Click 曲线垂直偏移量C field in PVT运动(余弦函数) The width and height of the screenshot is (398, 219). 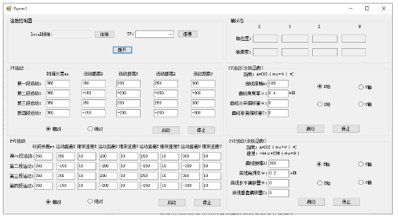click(x=279, y=193)
